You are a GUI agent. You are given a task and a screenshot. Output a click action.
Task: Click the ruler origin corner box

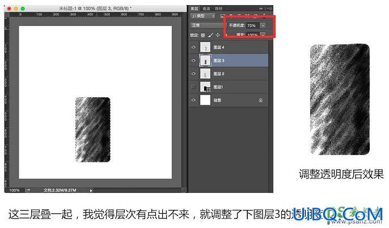(x=7, y=15)
